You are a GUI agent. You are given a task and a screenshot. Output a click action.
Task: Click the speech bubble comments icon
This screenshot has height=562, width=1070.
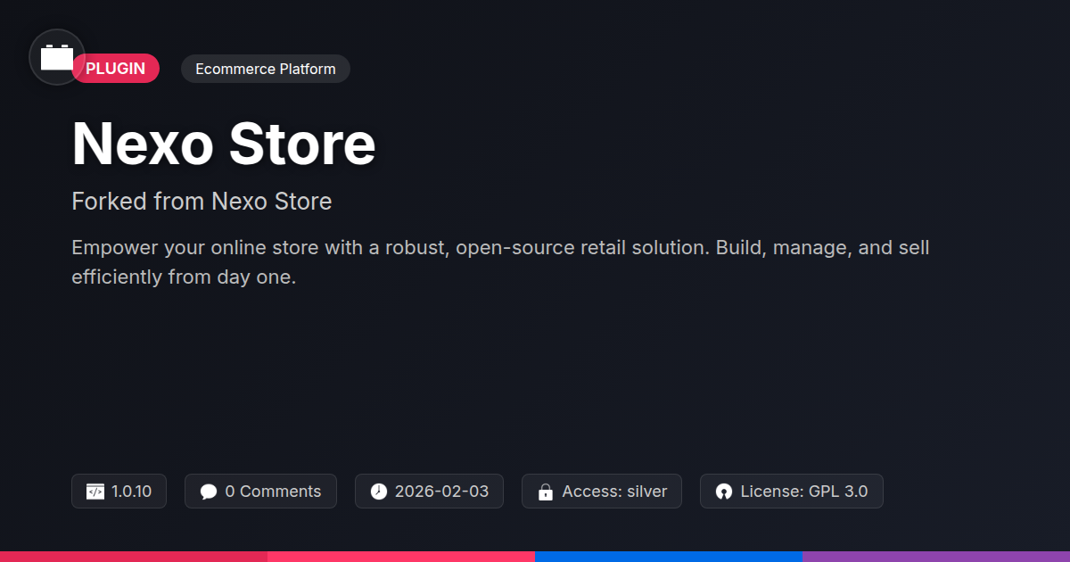tap(209, 492)
